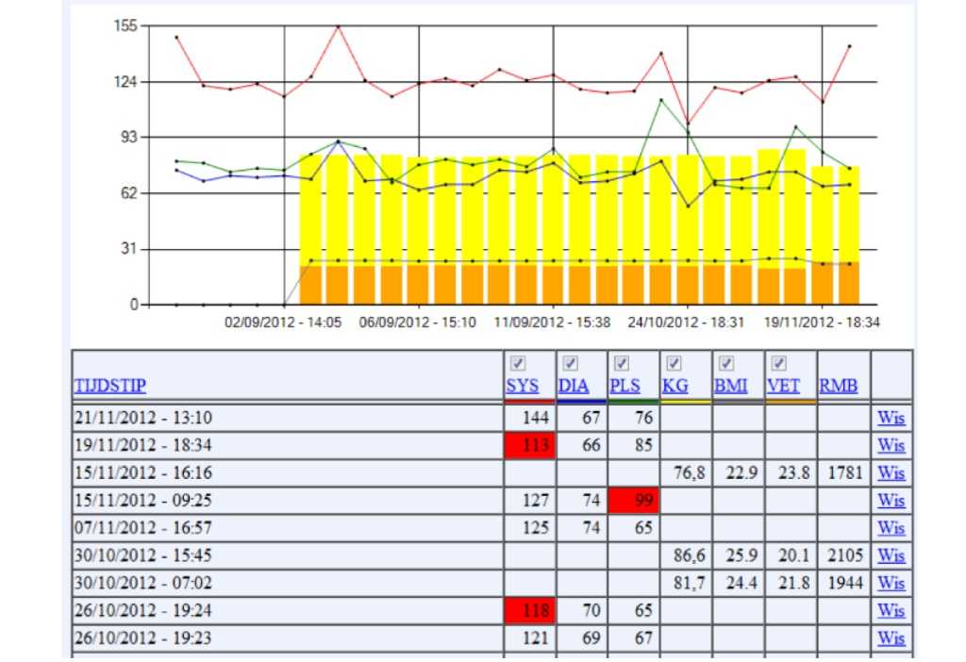Click the SYS column header link

point(522,386)
